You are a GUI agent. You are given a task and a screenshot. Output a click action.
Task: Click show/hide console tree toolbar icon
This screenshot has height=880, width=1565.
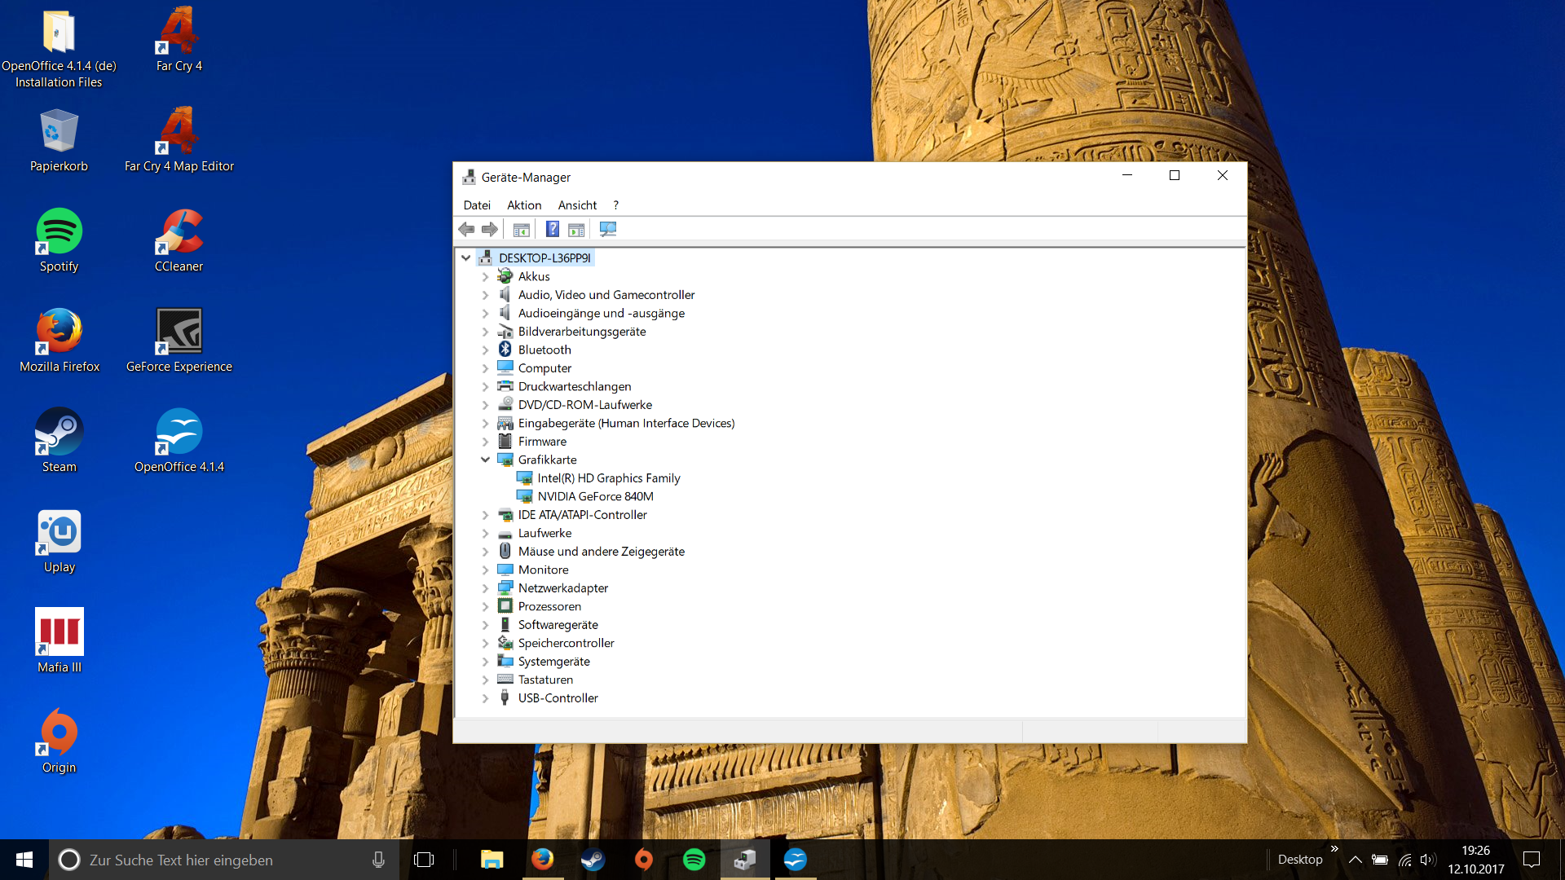[522, 230]
